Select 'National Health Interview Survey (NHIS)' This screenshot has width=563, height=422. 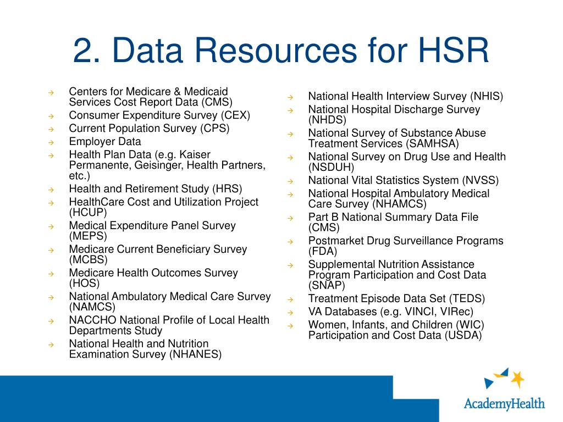pyautogui.click(x=406, y=96)
